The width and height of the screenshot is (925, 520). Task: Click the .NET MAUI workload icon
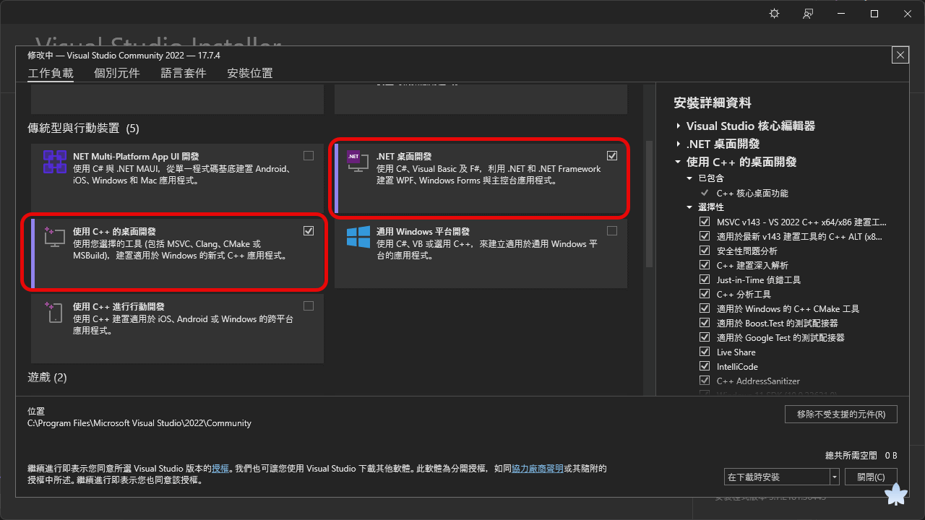55,162
